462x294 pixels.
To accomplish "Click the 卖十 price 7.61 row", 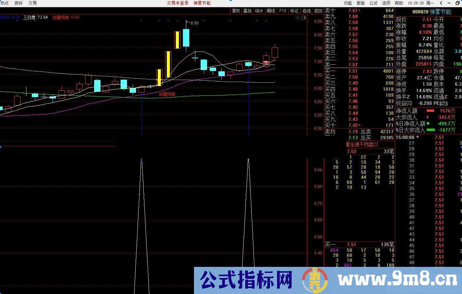I will (359, 11).
